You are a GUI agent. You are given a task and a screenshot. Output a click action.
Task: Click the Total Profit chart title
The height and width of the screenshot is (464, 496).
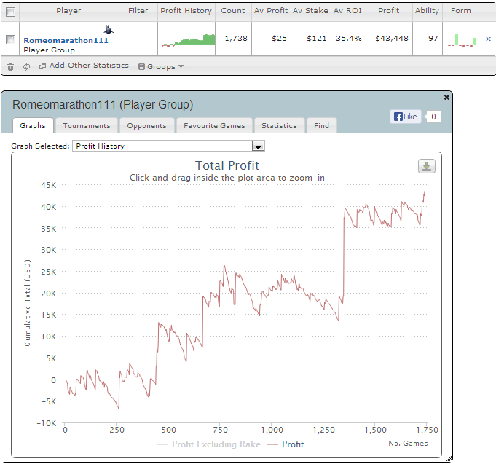pyautogui.click(x=227, y=165)
